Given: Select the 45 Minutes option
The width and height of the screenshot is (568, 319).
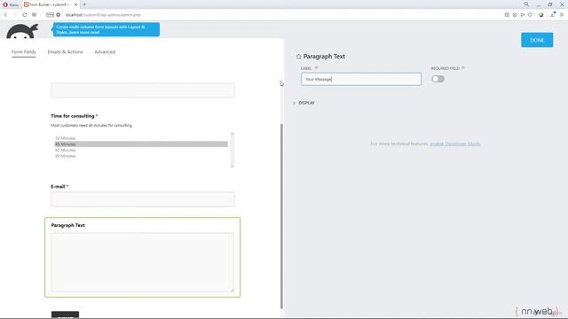Looking at the screenshot, I should 141,144.
